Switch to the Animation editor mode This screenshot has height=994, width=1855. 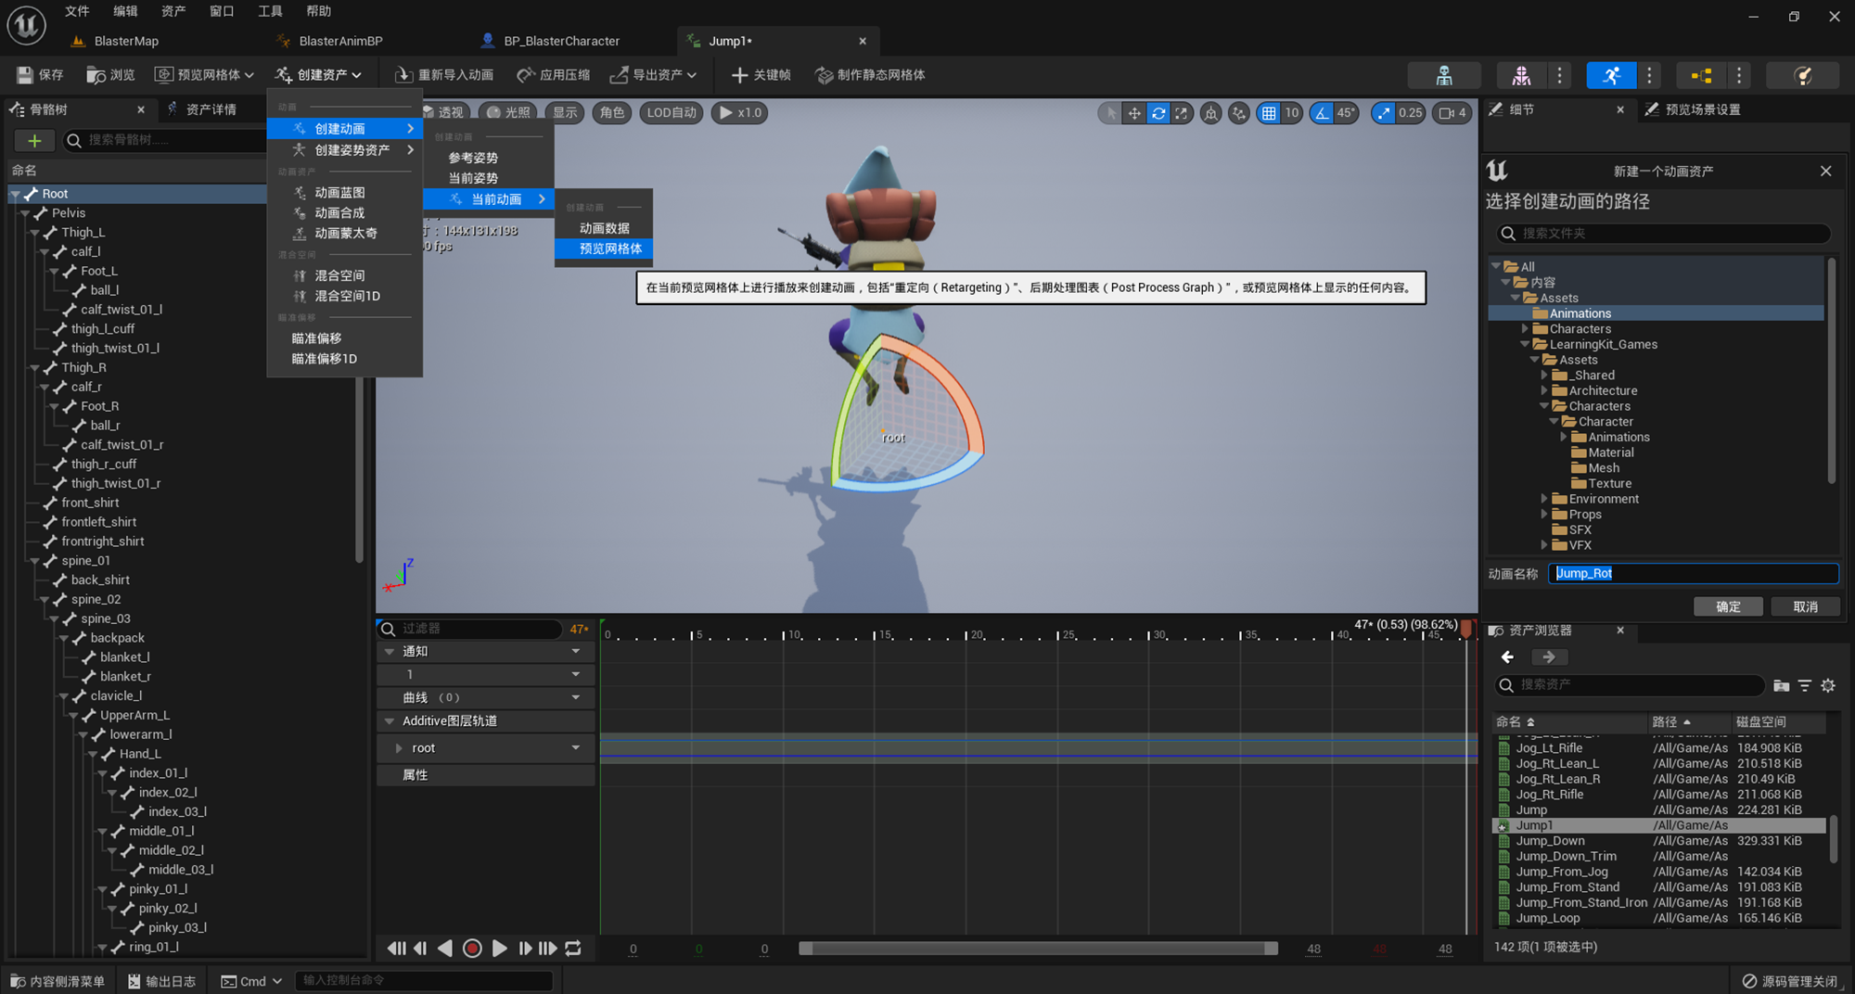click(x=1611, y=75)
